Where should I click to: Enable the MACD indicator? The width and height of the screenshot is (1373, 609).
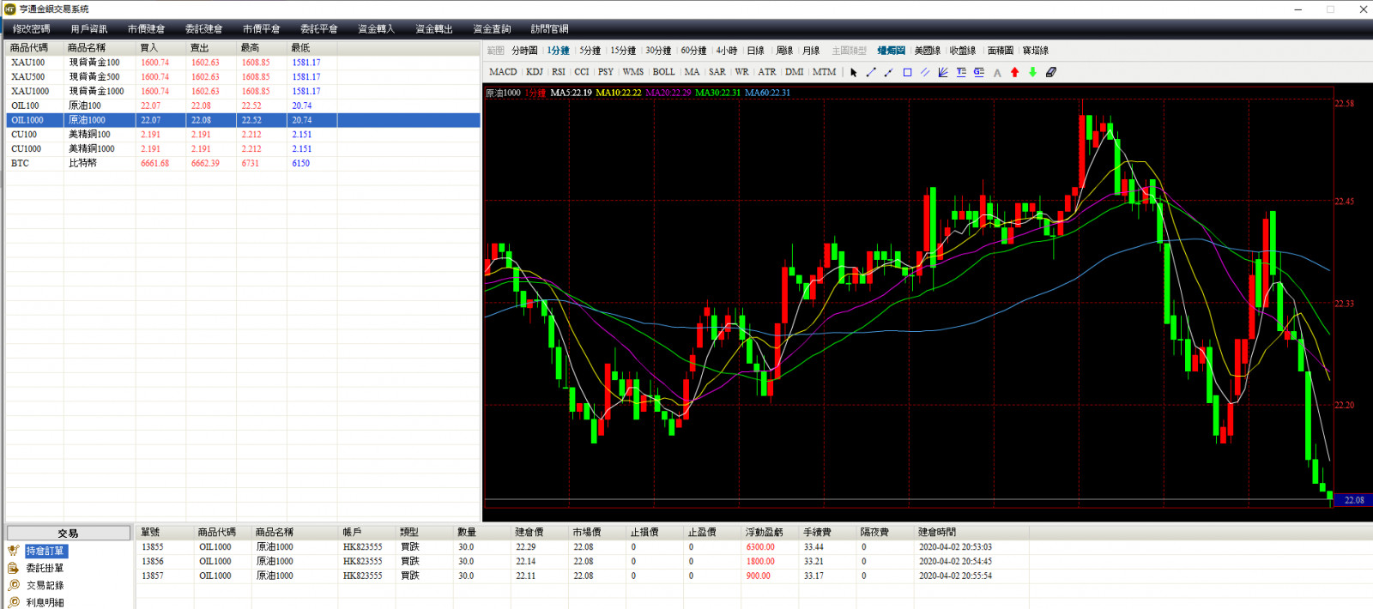(x=503, y=72)
